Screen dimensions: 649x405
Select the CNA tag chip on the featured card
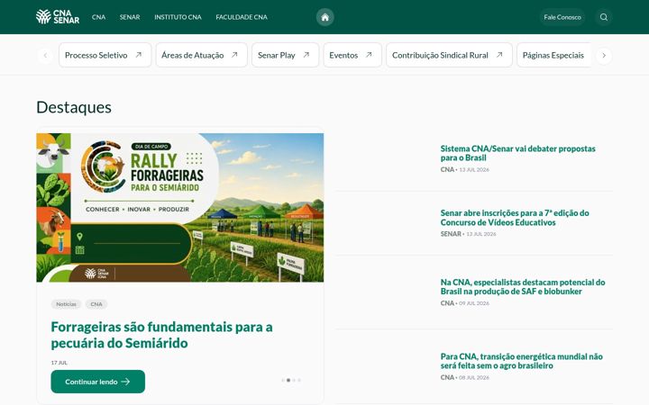tap(96, 304)
